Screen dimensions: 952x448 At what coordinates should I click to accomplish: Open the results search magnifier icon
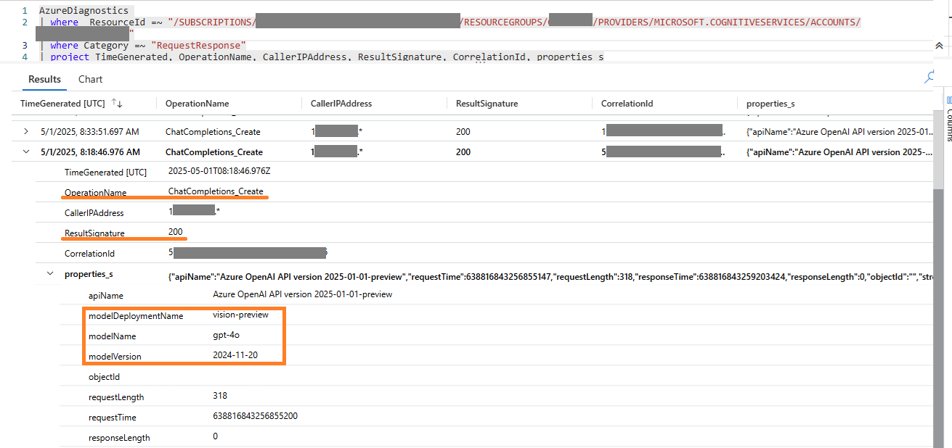tap(929, 77)
